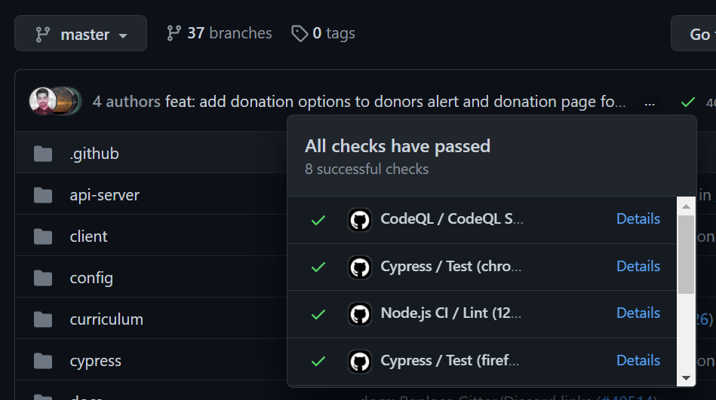Click the Node.js CI Lint GitHub logo
The width and height of the screenshot is (716, 400).
[360, 313]
